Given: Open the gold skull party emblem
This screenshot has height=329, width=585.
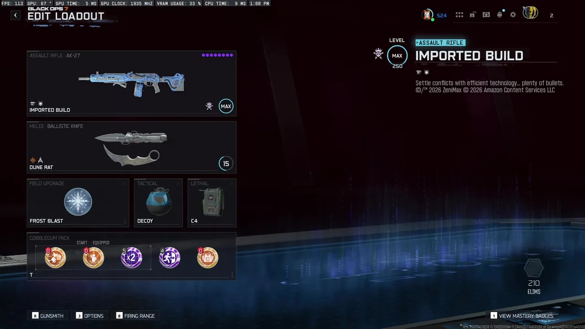Looking at the screenshot, I should 530,13.
